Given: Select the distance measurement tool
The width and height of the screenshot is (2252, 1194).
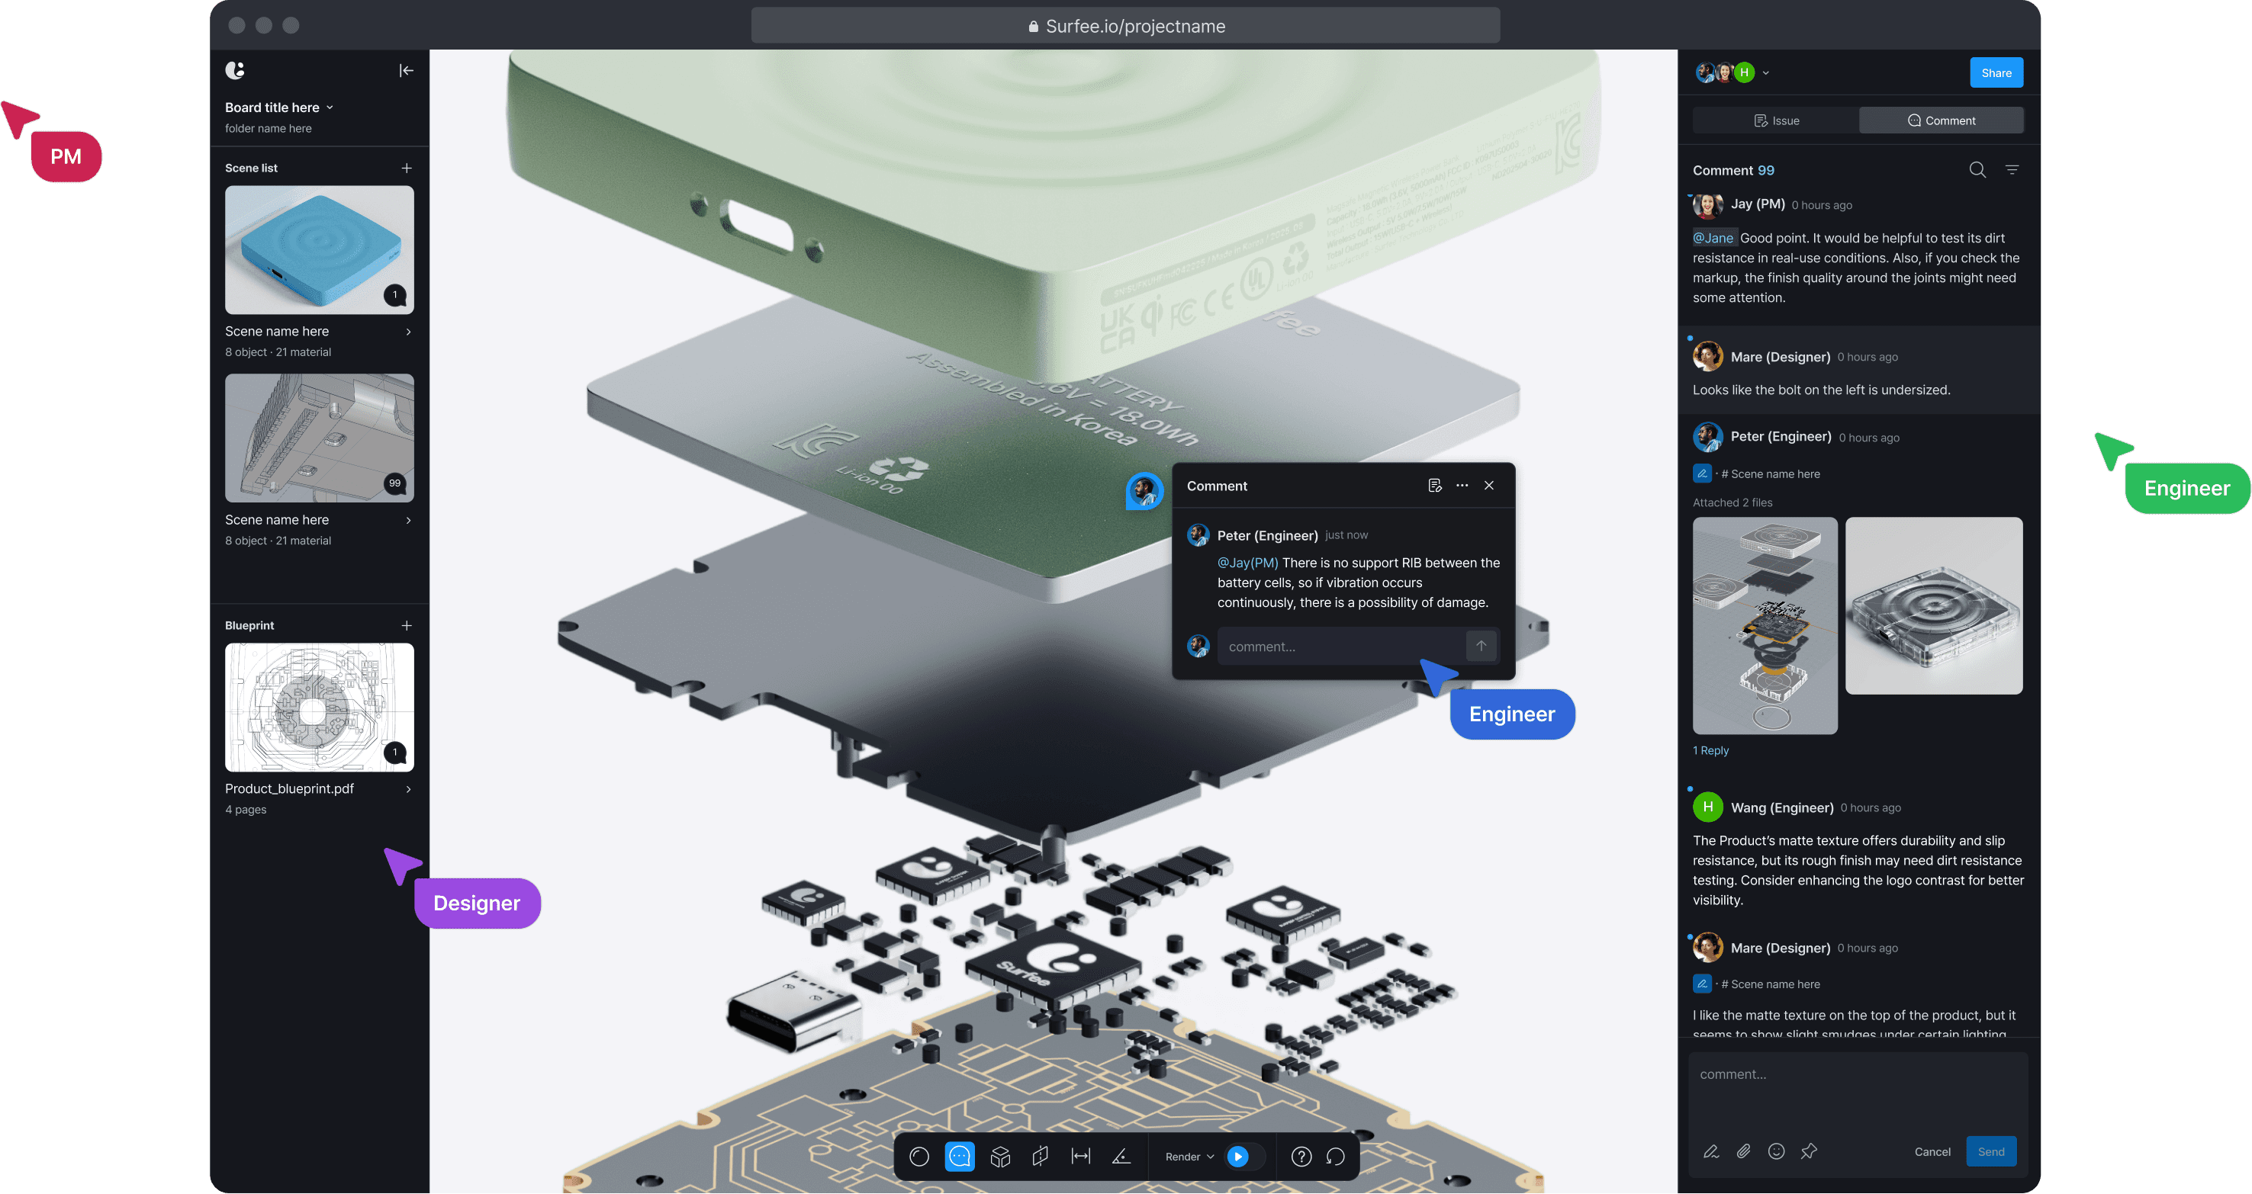Looking at the screenshot, I should (x=1080, y=1157).
